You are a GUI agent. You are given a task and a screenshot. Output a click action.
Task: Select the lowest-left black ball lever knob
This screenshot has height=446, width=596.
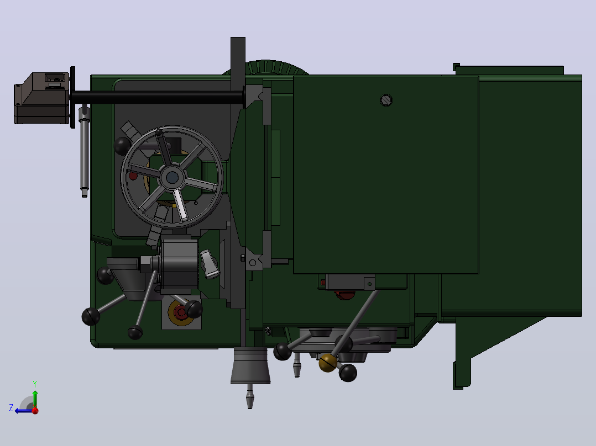pyautogui.click(x=91, y=317)
